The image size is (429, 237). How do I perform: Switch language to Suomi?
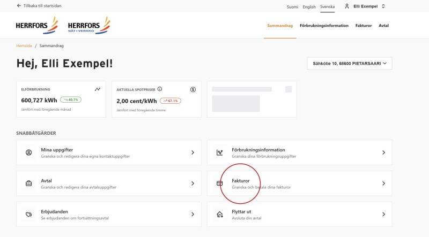click(x=292, y=7)
